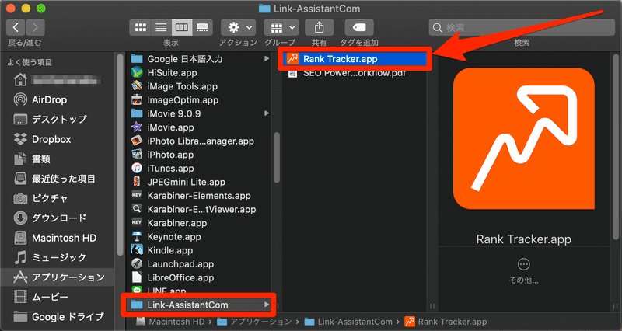Click the Share toolbar button
The height and width of the screenshot is (331, 622).
click(x=319, y=27)
